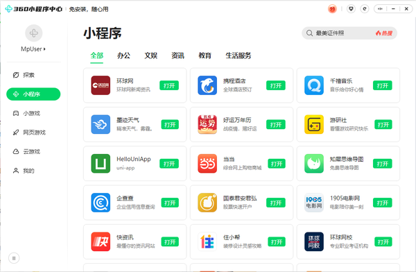Click 打开 button for HelloUniApp
The height and width of the screenshot is (272, 416).
[x=169, y=164]
